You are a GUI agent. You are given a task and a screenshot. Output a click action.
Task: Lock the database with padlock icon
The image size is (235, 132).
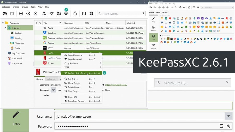click(x=75, y=14)
